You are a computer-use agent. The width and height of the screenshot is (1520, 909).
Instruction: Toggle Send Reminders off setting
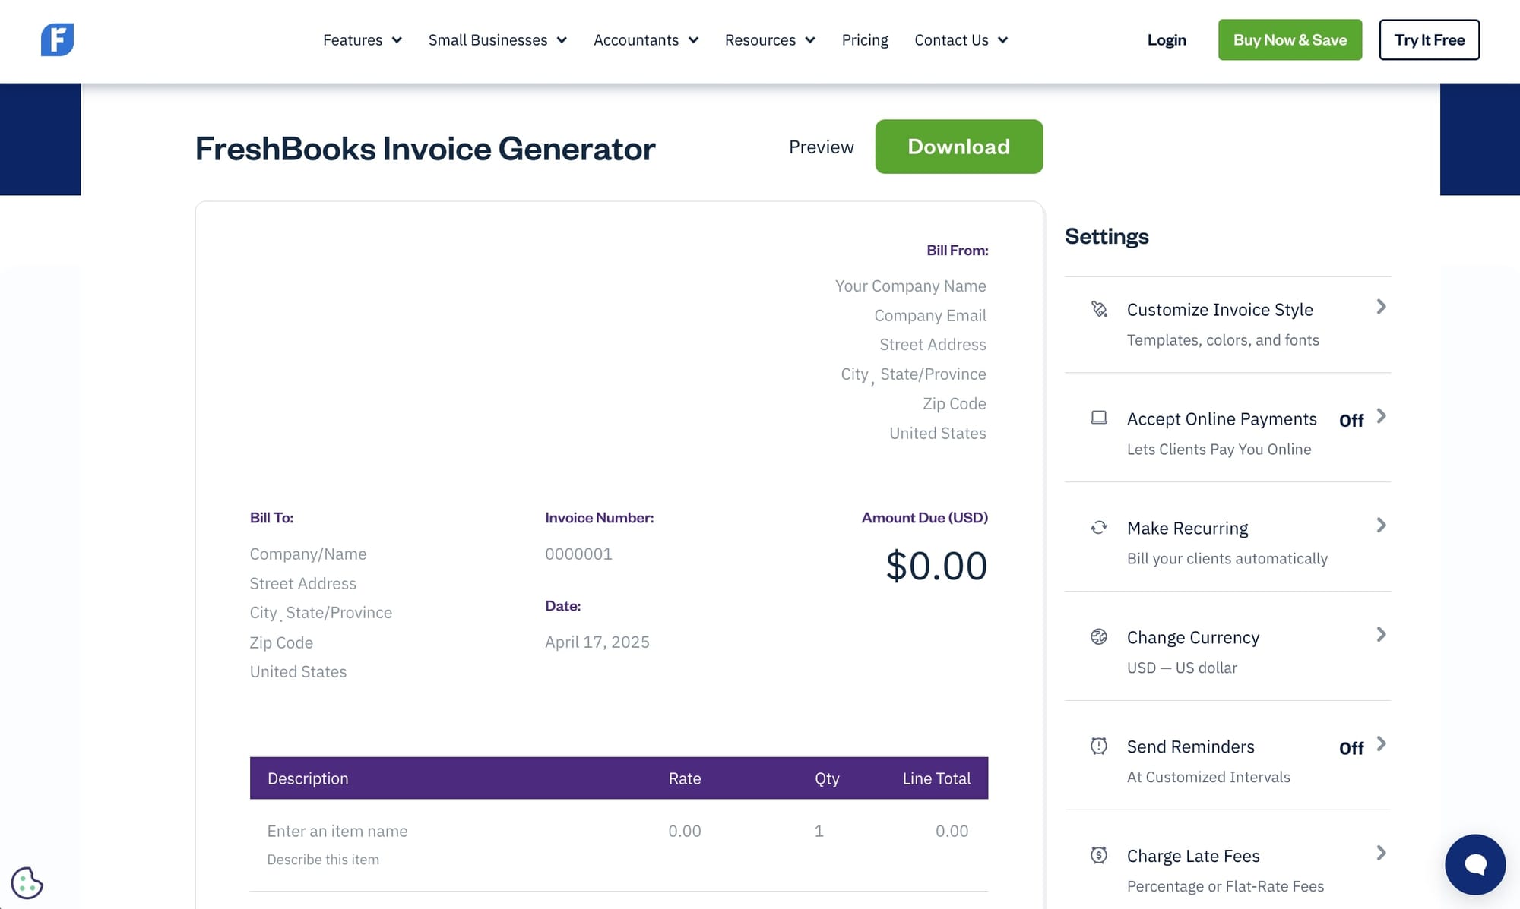(1351, 748)
